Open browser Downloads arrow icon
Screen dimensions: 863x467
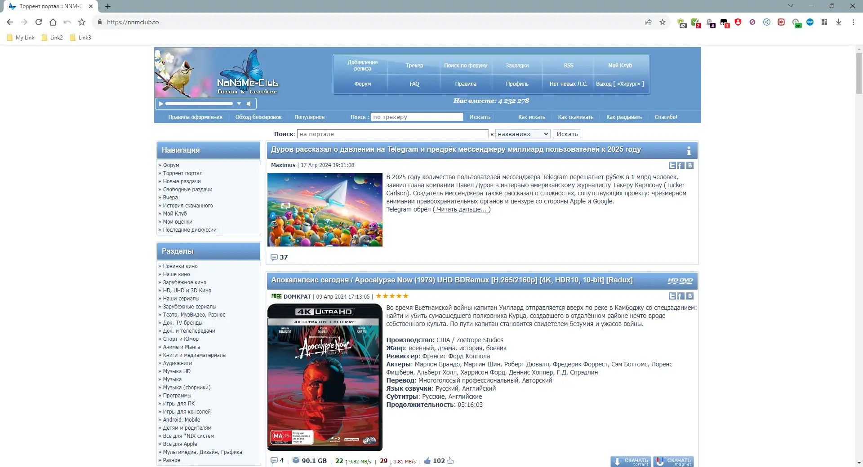pyautogui.click(x=839, y=22)
